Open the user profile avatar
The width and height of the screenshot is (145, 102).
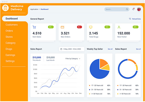coord(139,9)
